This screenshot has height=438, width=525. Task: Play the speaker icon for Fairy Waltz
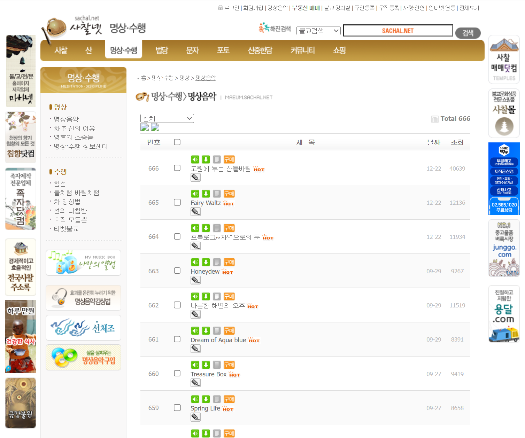pyautogui.click(x=195, y=194)
